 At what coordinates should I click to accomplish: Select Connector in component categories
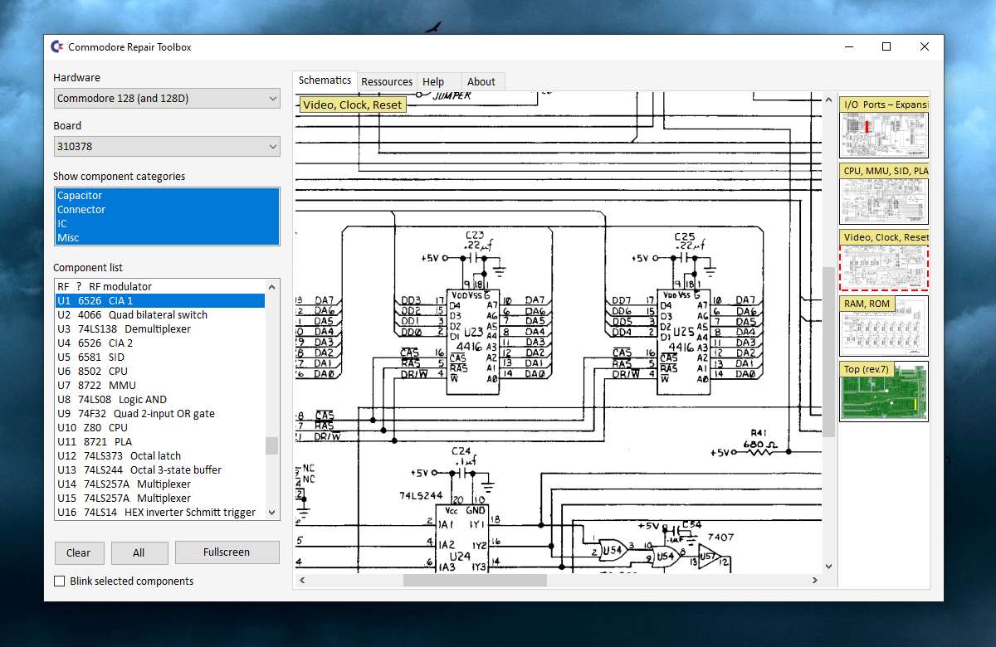point(167,210)
